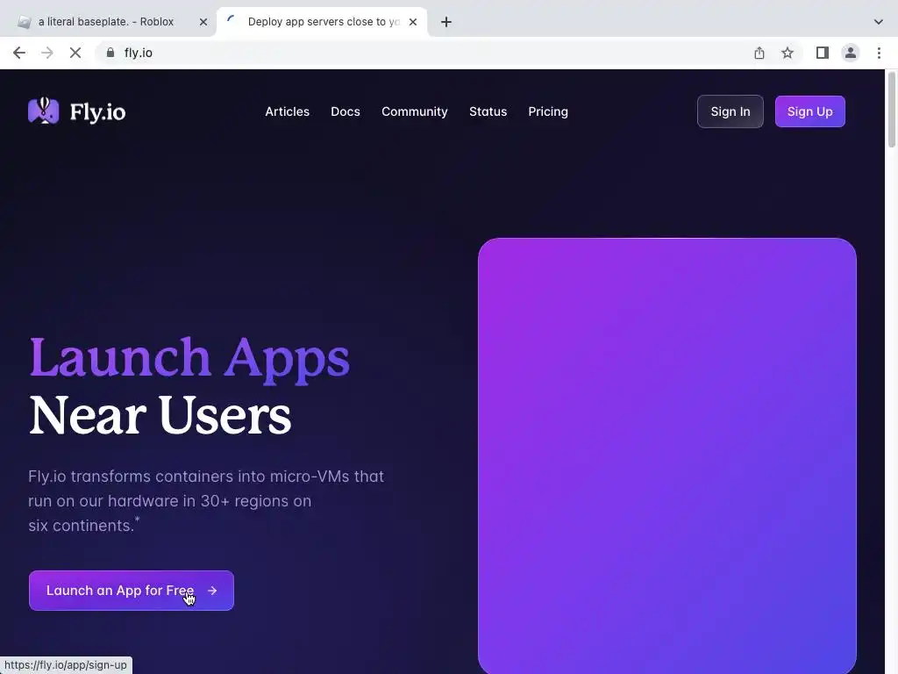This screenshot has height=674, width=898.
Task: Open the Chrome three-dot menu
Action: (879, 53)
